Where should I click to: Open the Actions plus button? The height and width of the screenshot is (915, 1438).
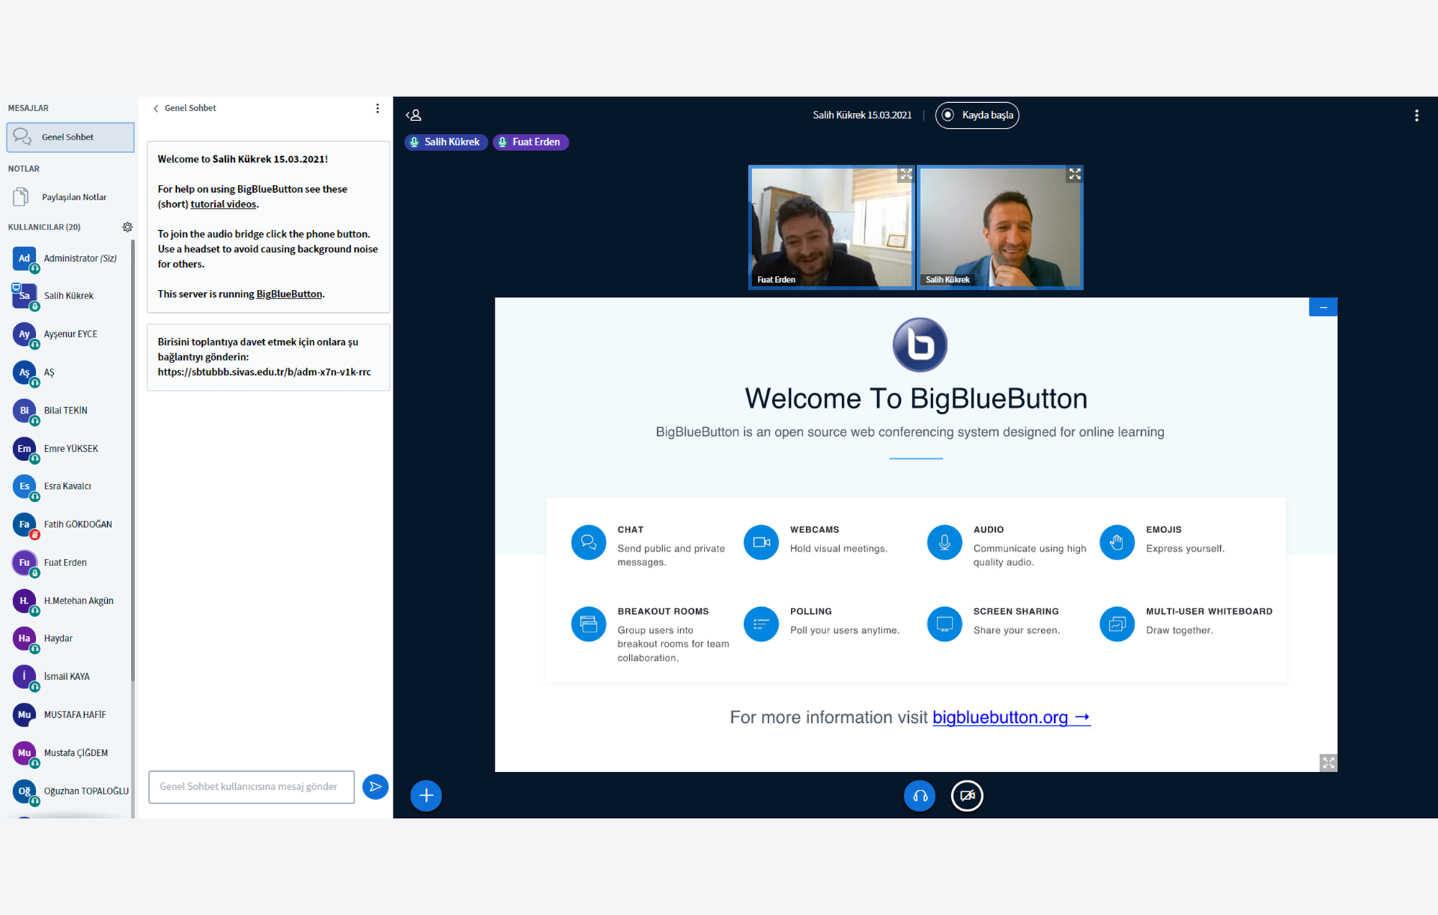pyautogui.click(x=426, y=796)
